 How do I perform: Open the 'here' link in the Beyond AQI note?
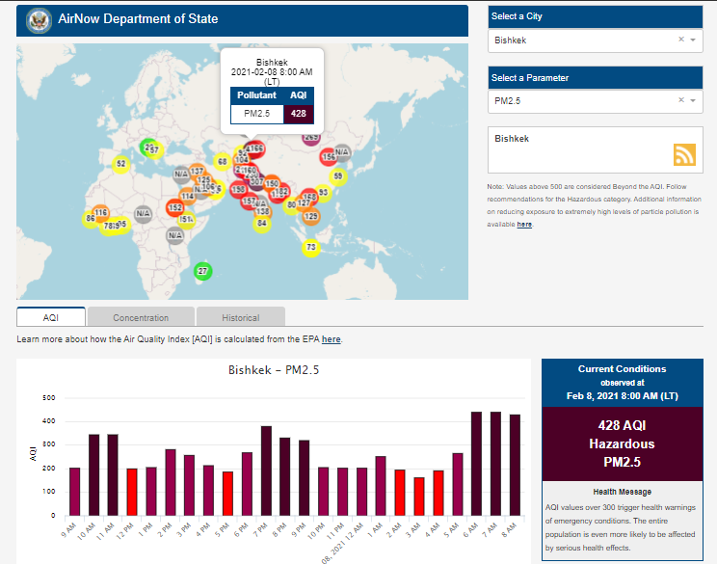[524, 225]
